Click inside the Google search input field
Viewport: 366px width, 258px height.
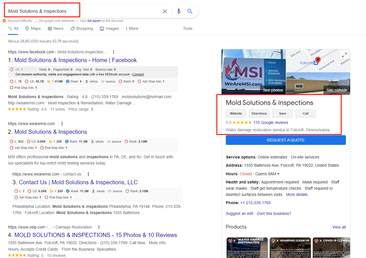click(x=82, y=11)
